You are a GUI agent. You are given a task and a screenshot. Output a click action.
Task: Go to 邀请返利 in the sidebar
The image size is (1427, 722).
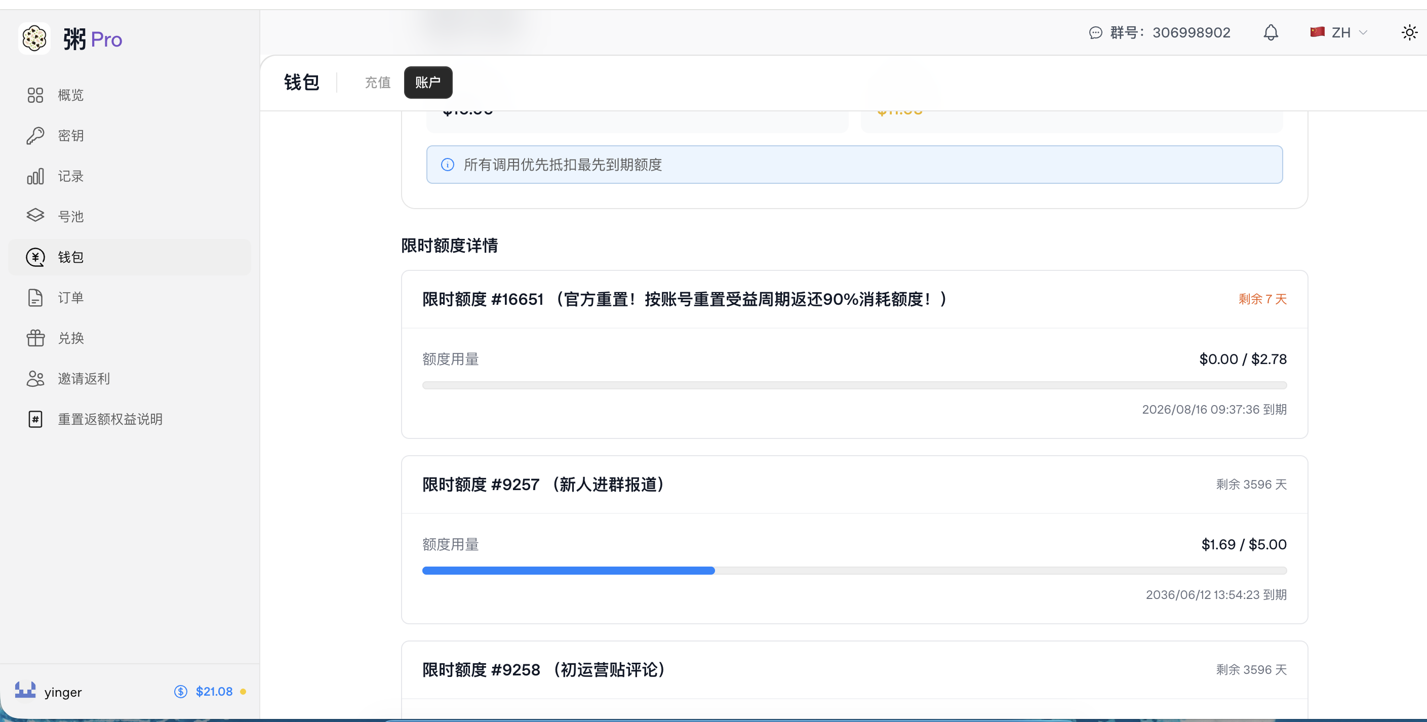pos(130,379)
